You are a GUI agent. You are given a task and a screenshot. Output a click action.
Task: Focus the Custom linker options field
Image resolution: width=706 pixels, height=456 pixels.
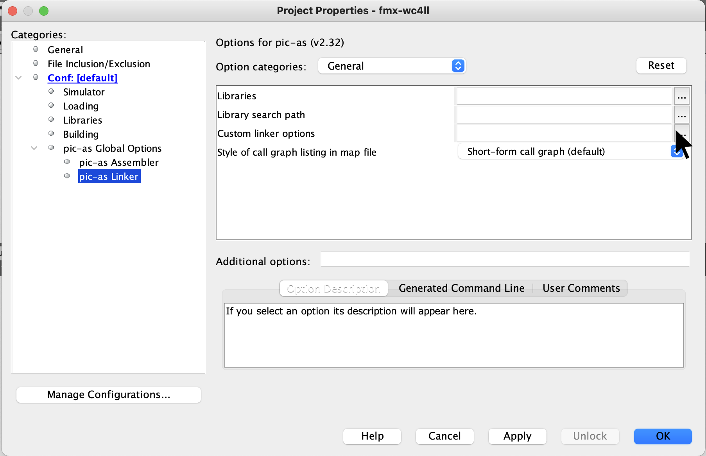tap(564, 134)
